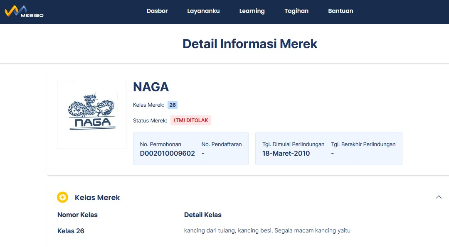Viewport: 449px width, 247px height.
Task: Select the application number D002010009602
Action: point(167,154)
